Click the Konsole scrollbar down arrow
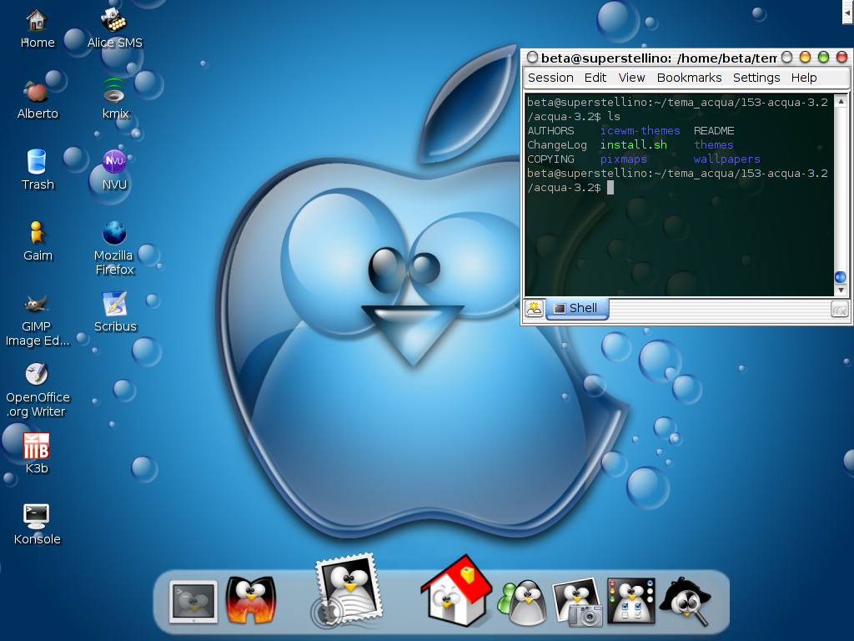The width and height of the screenshot is (854, 641). [x=841, y=290]
